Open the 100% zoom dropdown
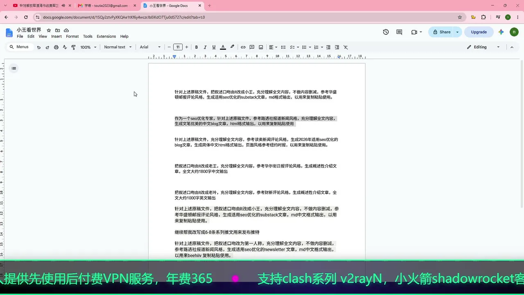The height and width of the screenshot is (295, 524). (x=88, y=47)
